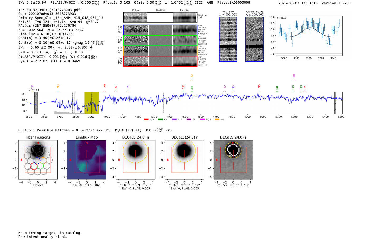Click the yellow aperture circle in z image

(233, 150)
